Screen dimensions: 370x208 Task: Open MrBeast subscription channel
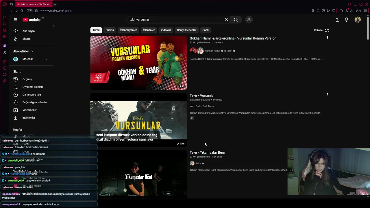[31, 59]
